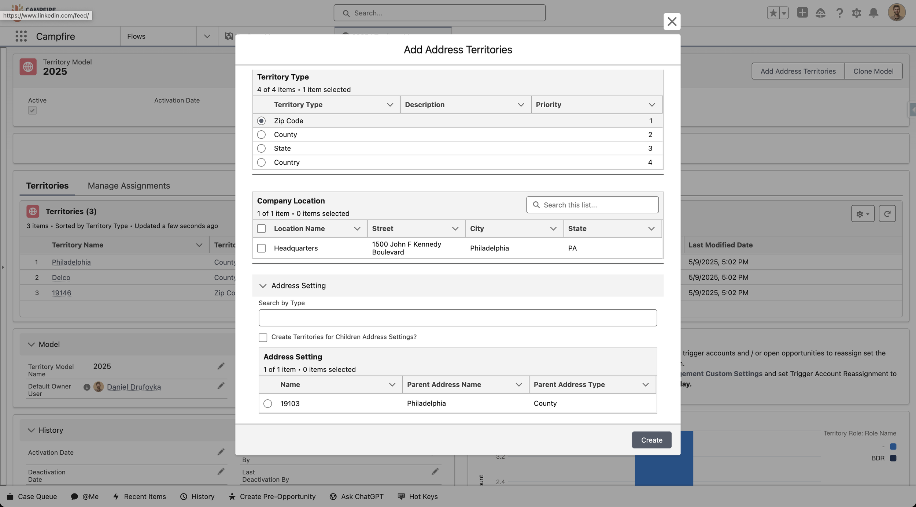Click the Help question mark icon
This screenshot has width=916, height=507.
pyautogui.click(x=839, y=13)
